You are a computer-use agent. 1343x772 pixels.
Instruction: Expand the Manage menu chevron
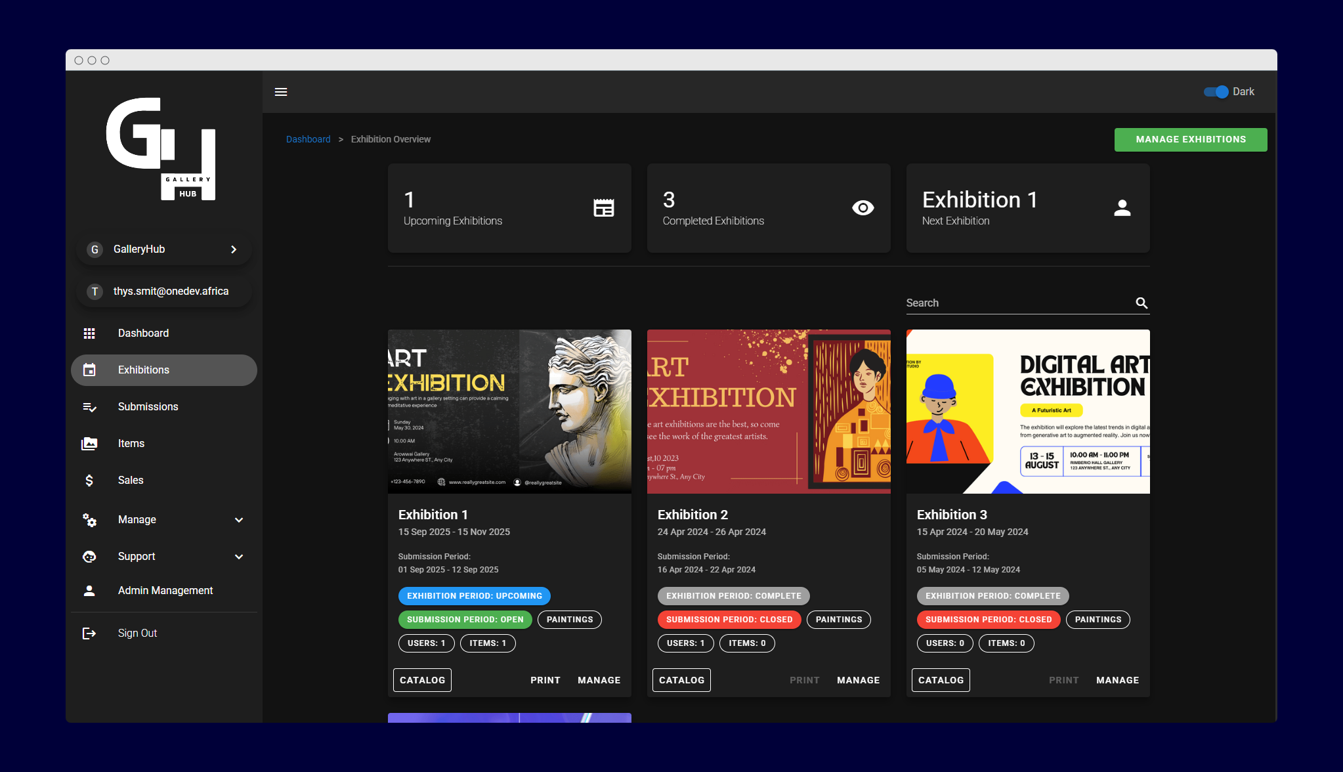tap(239, 520)
